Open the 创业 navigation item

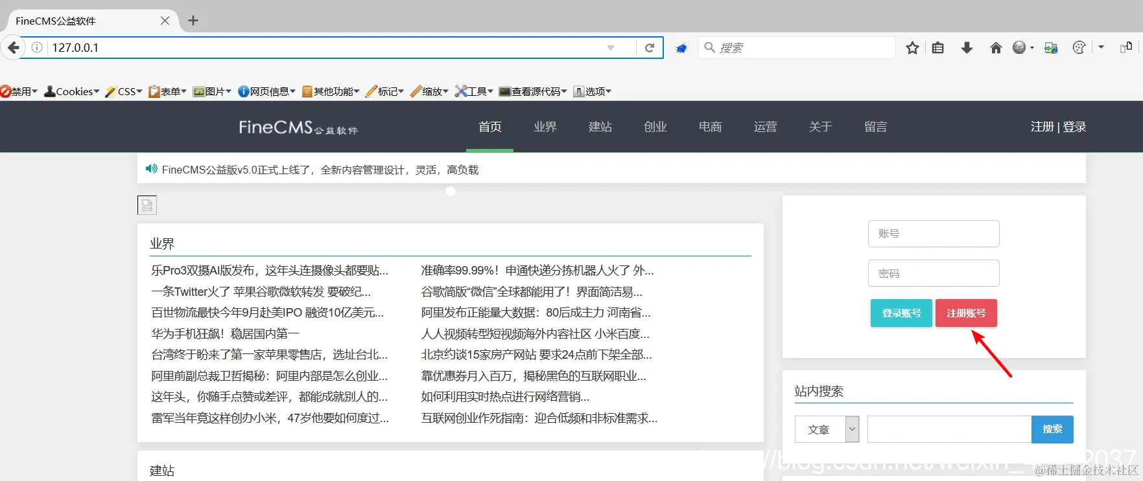[655, 127]
